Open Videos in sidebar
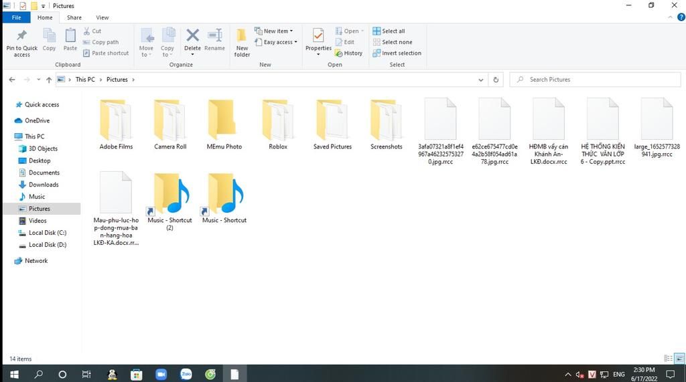686x382 pixels. [x=33, y=221]
